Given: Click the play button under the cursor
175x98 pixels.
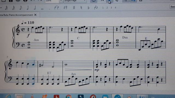Looking at the screenshot, I should click(x=109, y=1).
